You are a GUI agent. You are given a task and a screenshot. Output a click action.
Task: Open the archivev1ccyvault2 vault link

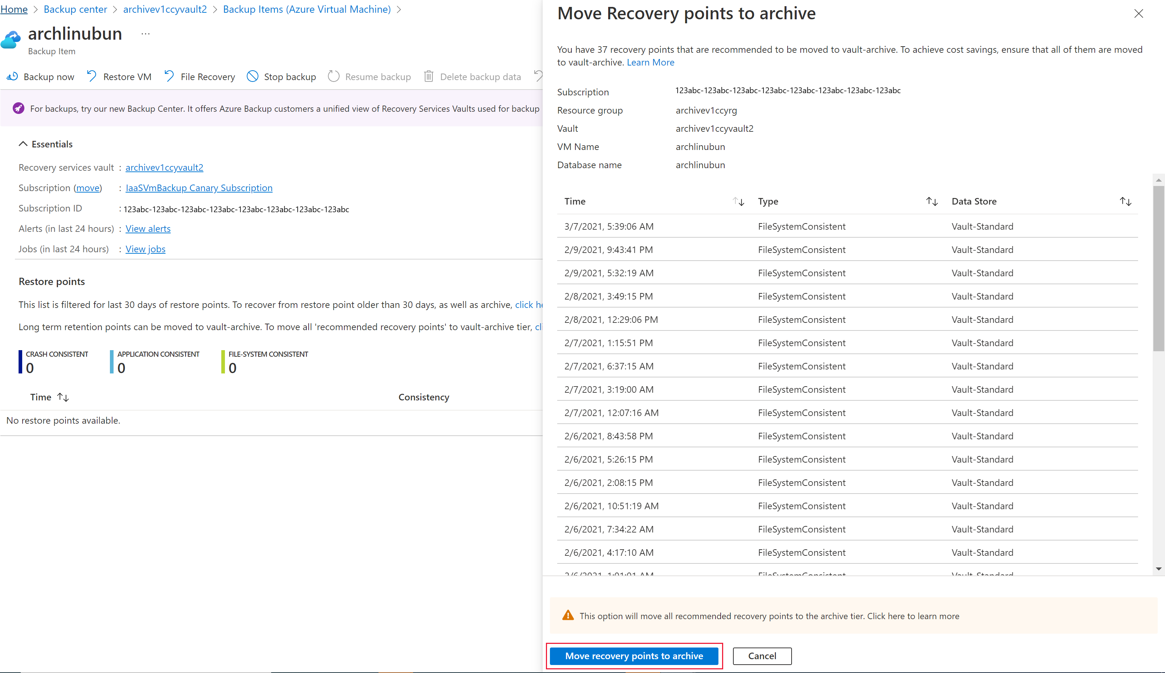click(163, 167)
